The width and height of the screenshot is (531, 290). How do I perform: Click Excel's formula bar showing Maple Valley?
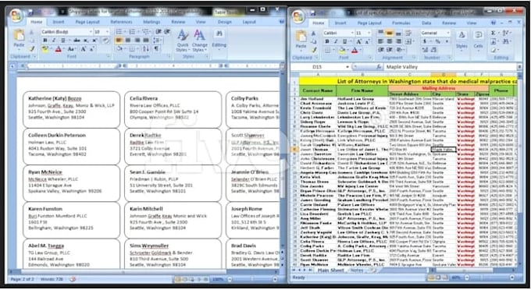coord(451,67)
